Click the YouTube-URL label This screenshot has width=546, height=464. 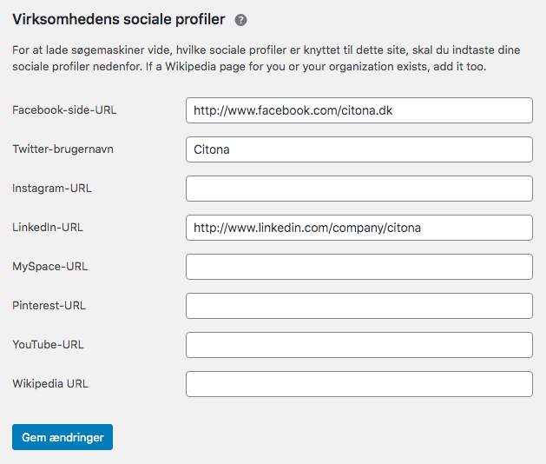point(48,344)
